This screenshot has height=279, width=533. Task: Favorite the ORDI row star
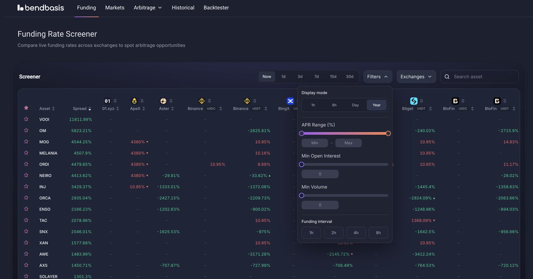point(26,164)
